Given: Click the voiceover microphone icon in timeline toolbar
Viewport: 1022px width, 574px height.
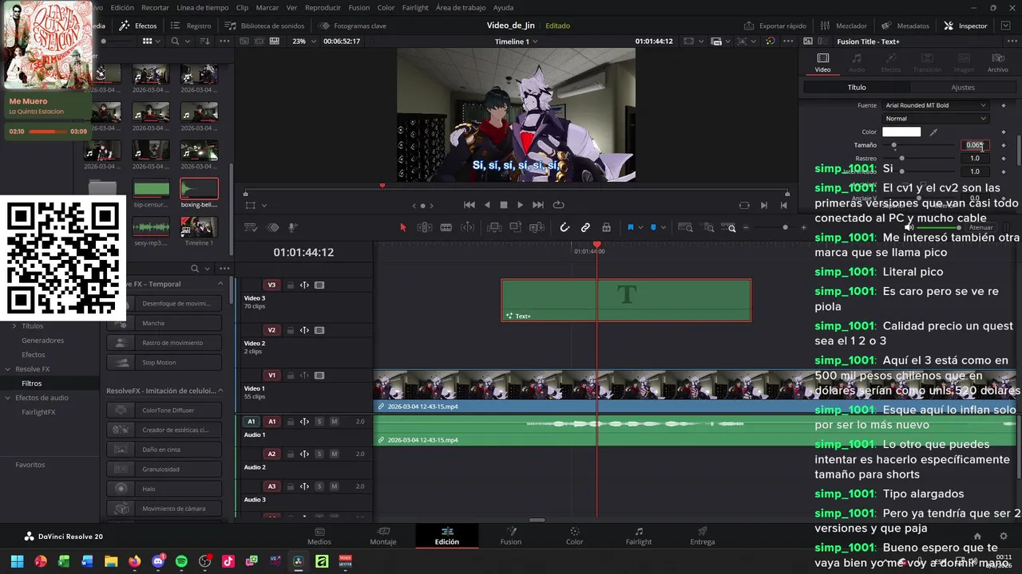Looking at the screenshot, I should [292, 227].
